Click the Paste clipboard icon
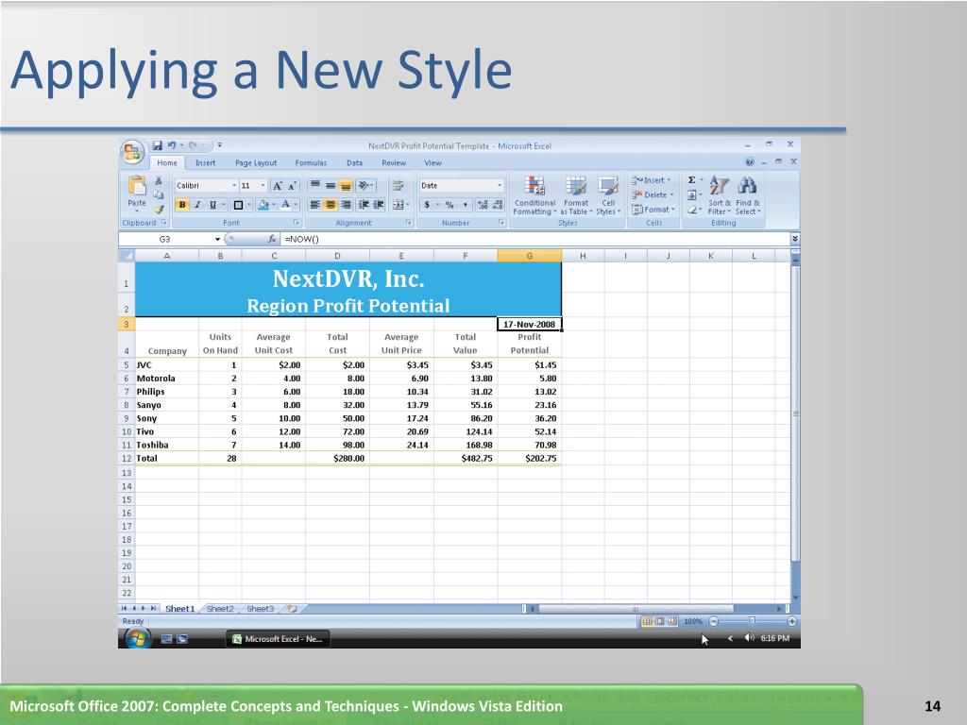This screenshot has height=725, width=967. pos(137,185)
